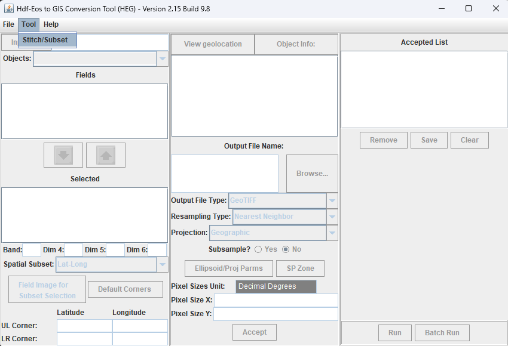Choose Stitch/Subset from the Tool menu

tap(47, 40)
